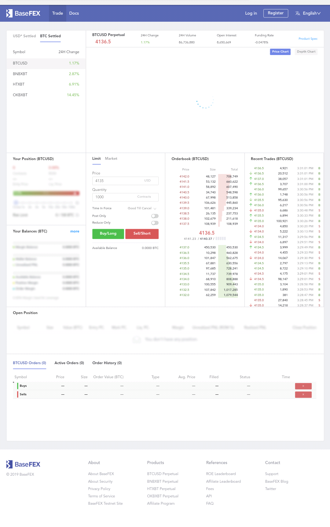
Task: Switch to USD* Settled tab
Action: [x=24, y=36]
